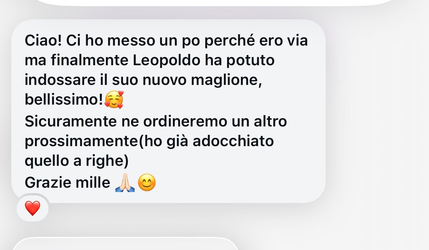This screenshot has width=429, height=250.
Task: Click the name "Leopoldo" in the message
Action: click(x=166, y=60)
